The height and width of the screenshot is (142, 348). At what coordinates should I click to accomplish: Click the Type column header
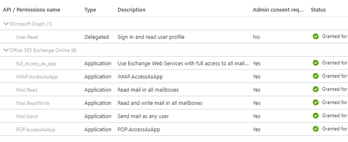coord(90,10)
